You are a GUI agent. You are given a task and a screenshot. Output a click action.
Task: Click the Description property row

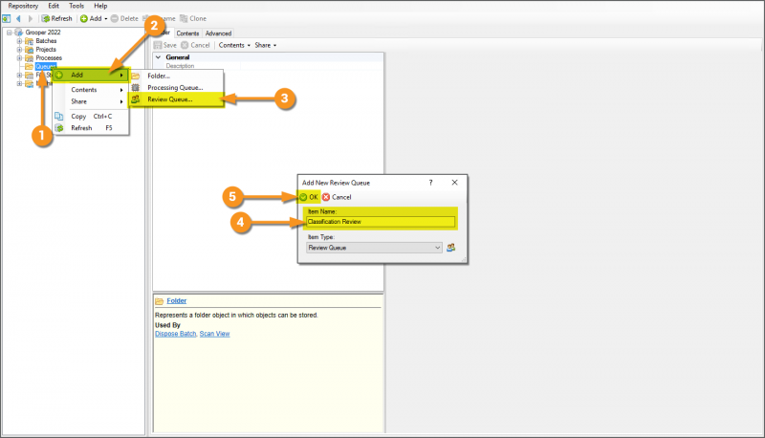[269, 66]
